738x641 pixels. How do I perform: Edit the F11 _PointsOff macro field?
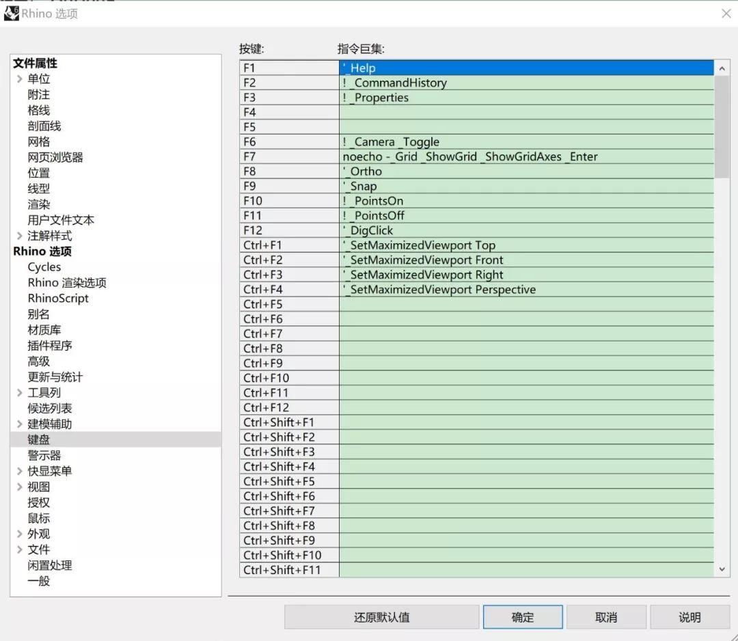526,215
